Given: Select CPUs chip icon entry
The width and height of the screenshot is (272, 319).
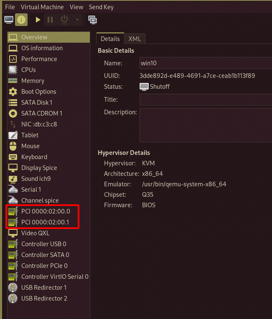Looking at the screenshot, I should [13, 70].
